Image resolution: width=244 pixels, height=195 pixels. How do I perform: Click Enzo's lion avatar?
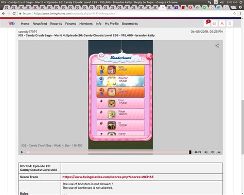click(112, 103)
